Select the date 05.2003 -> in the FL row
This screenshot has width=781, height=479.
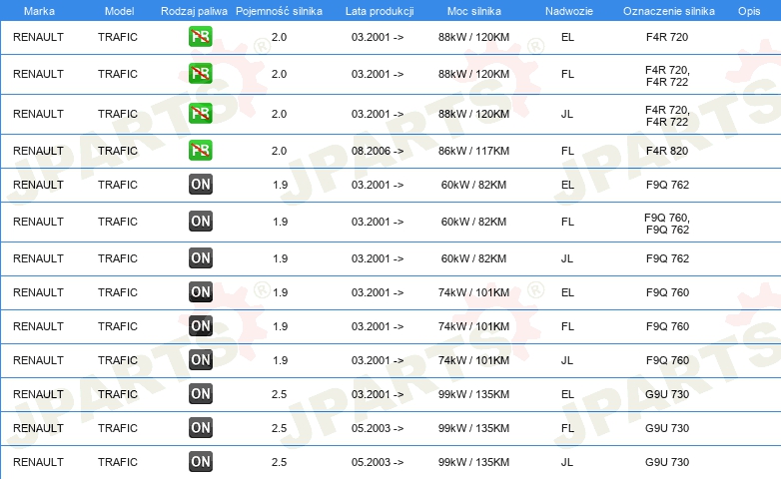378,428
